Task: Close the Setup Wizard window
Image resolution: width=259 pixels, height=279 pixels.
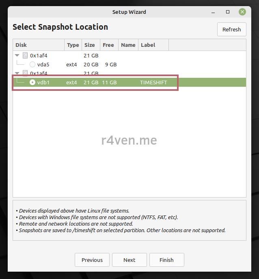Action: (x=242, y=12)
